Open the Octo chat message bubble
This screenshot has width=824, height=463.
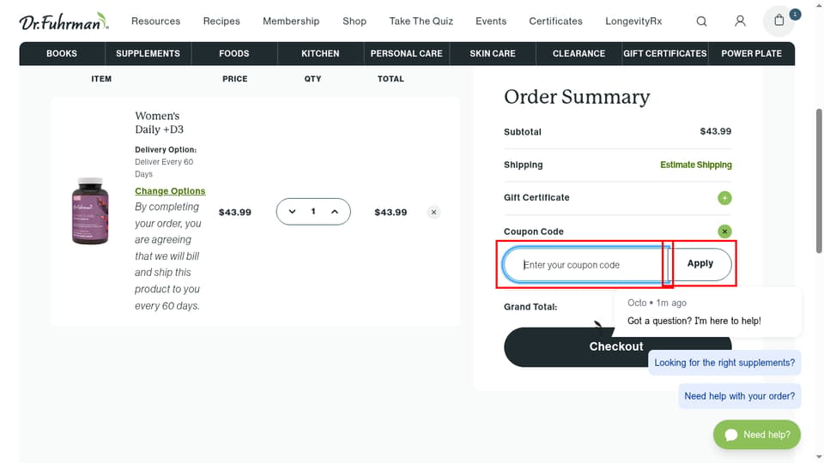coord(707,312)
